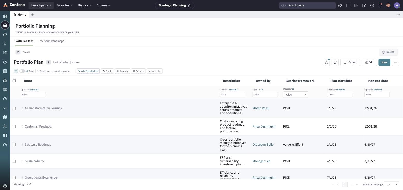Click the list refresh icon button
Viewport: 403px width, 190px height.
pyautogui.click(x=335, y=62)
